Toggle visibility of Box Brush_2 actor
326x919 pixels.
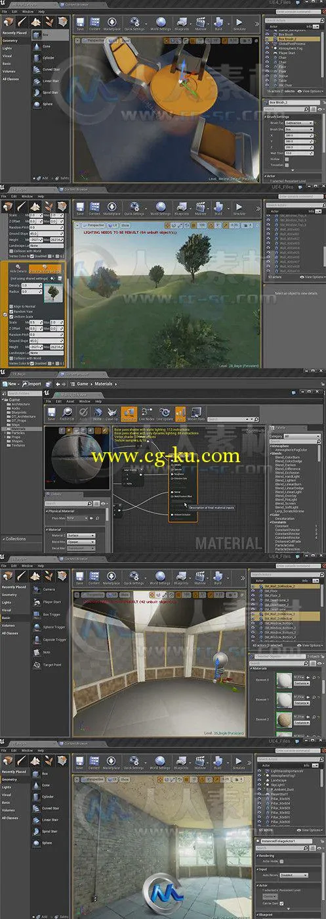tap(268, 39)
